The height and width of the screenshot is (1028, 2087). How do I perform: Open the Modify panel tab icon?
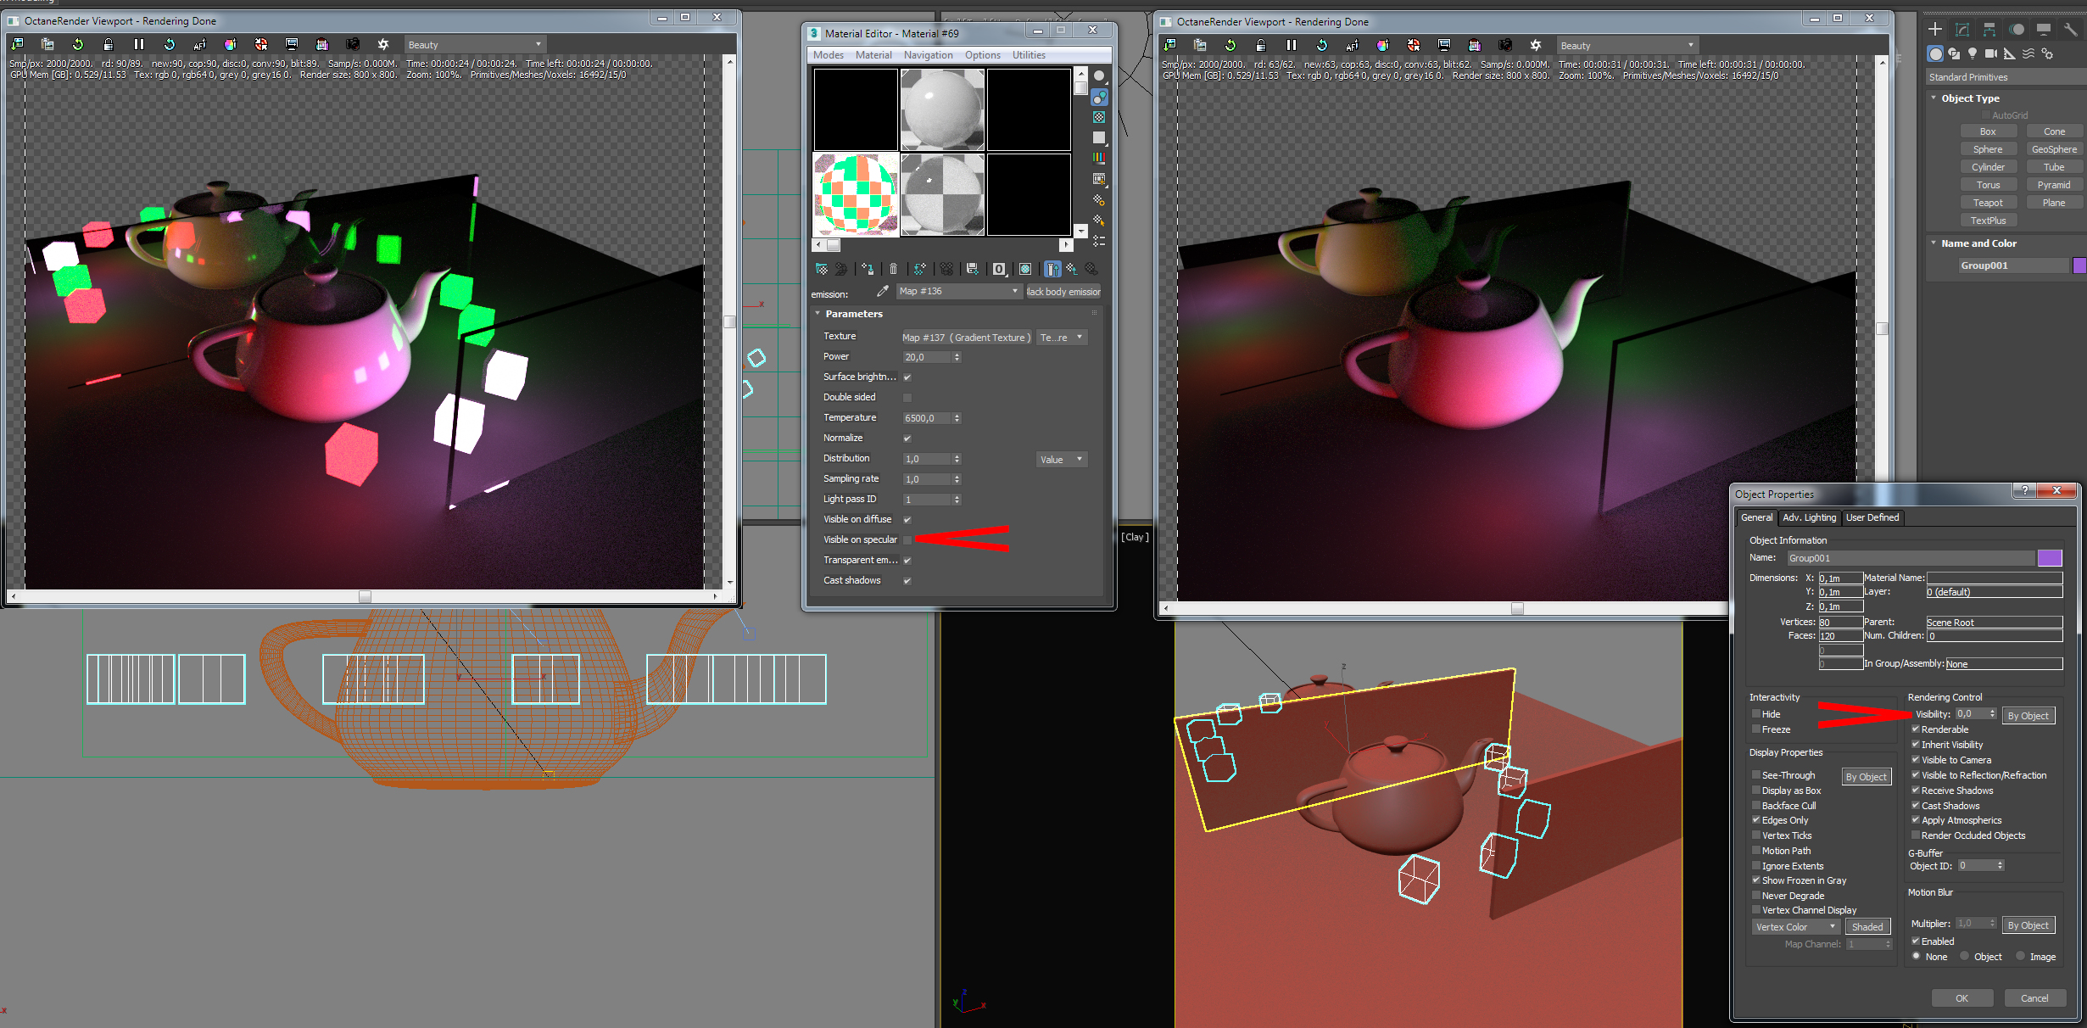[1962, 30]
